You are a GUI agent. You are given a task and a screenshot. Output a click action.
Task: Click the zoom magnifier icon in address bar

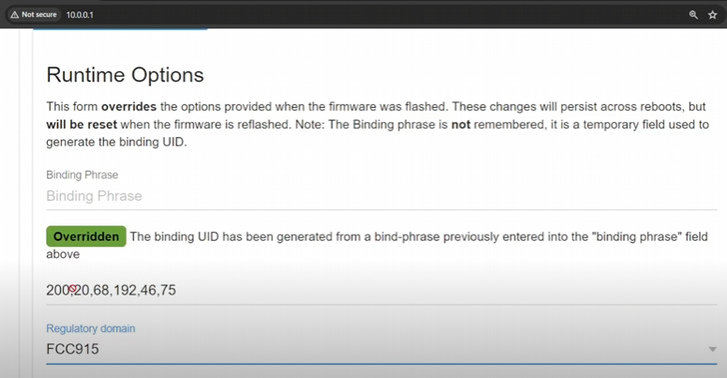click(x=693, y=15)
